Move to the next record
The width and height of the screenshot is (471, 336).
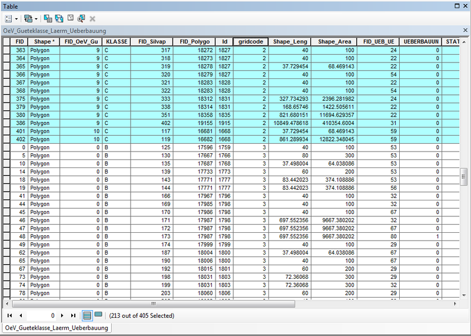point(63,316)
